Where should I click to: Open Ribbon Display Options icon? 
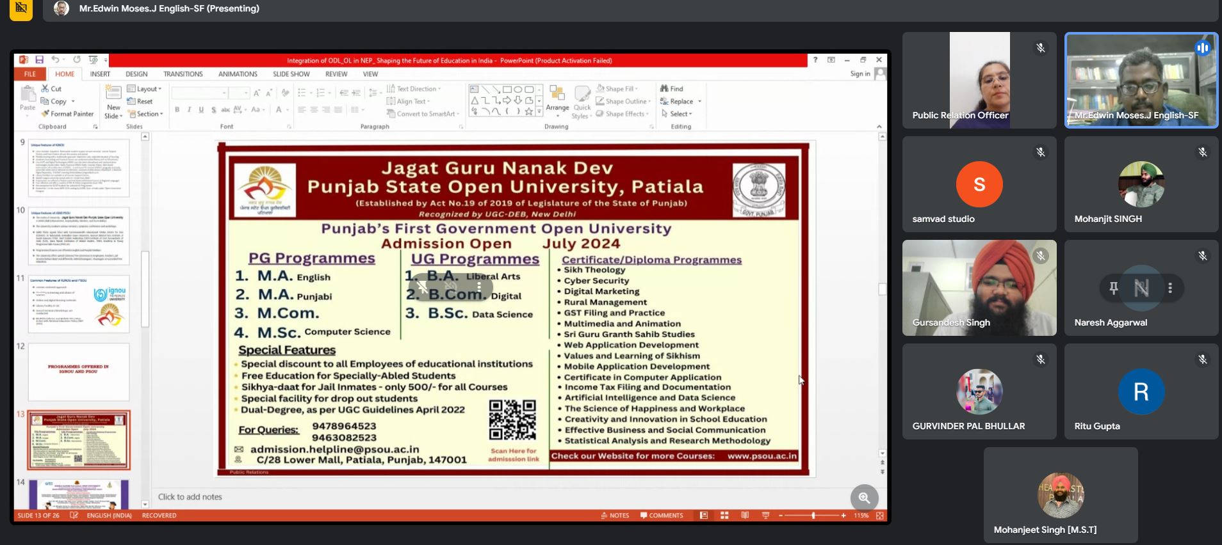pyautogui.click(x=831, y=59)
